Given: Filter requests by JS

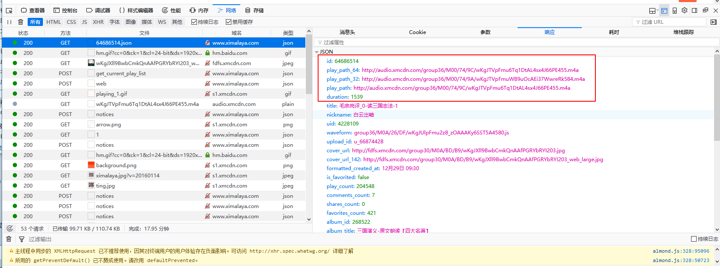Looking at the screenshot, I should pyautogui.click(x=84, y=22).
